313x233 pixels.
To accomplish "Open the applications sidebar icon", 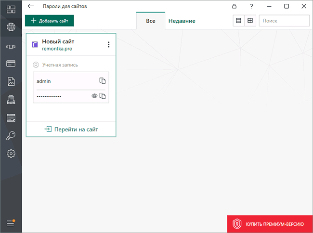I will [x=11, y=47].
